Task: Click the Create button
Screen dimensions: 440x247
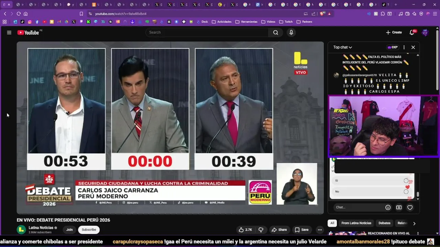Action: tap(394, 32)
